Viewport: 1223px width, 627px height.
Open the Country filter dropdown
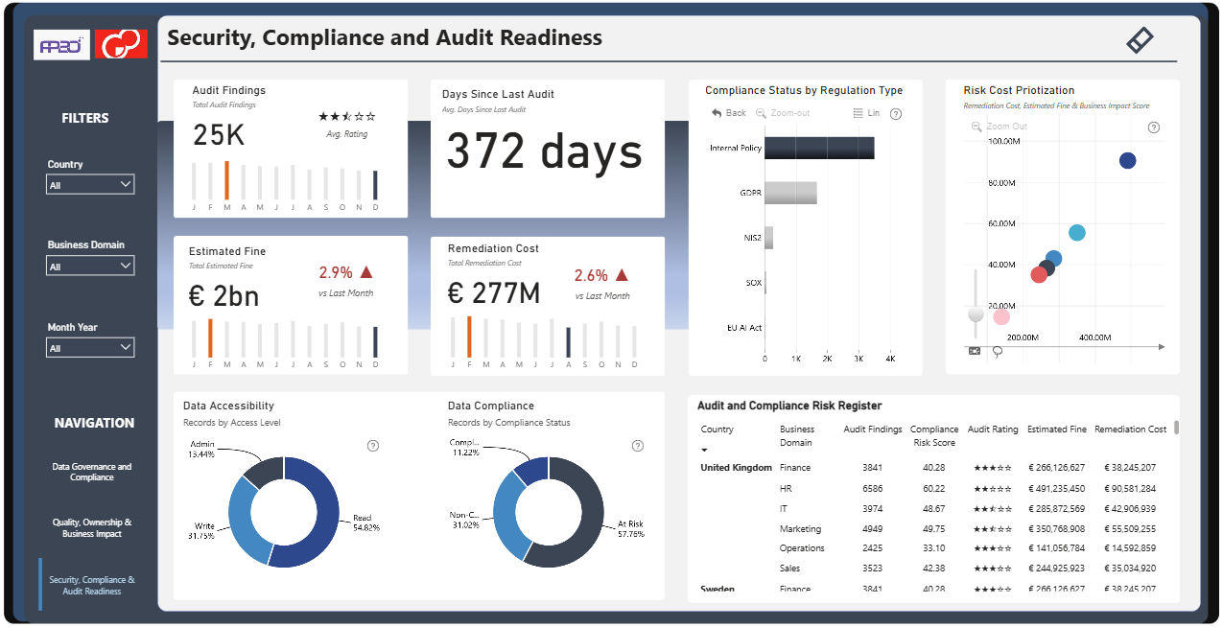pos(91,184)
